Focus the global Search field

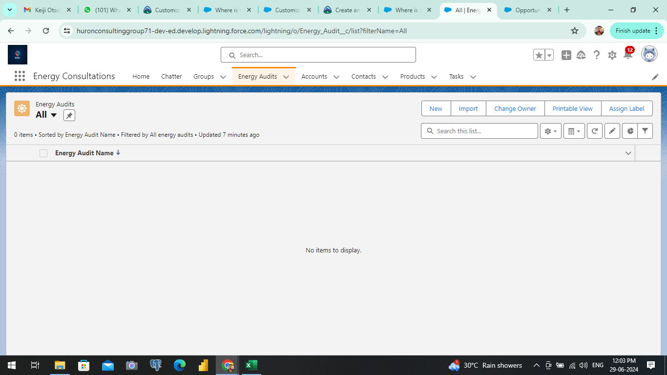coord(318,55)
